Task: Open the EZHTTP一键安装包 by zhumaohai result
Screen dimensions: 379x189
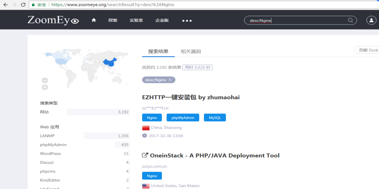Action: pos(191,98)
